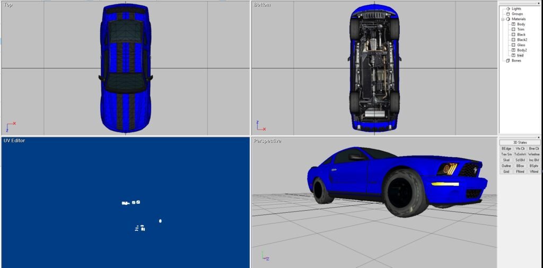Collapse the Materials tree node

(502, 19)
